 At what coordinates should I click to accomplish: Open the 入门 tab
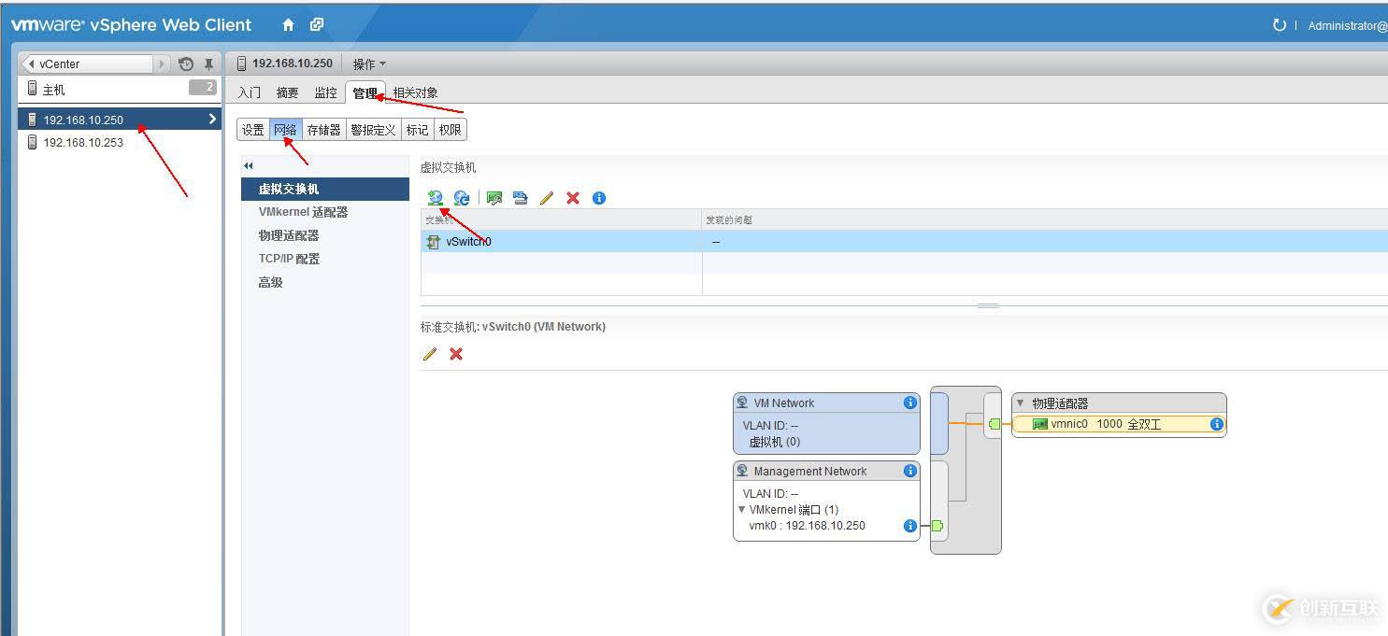[250, 92]
